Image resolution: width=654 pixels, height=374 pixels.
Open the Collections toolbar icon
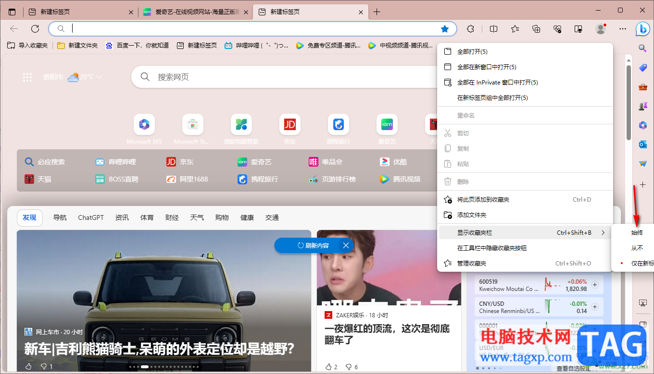click(x=537, y=29)
